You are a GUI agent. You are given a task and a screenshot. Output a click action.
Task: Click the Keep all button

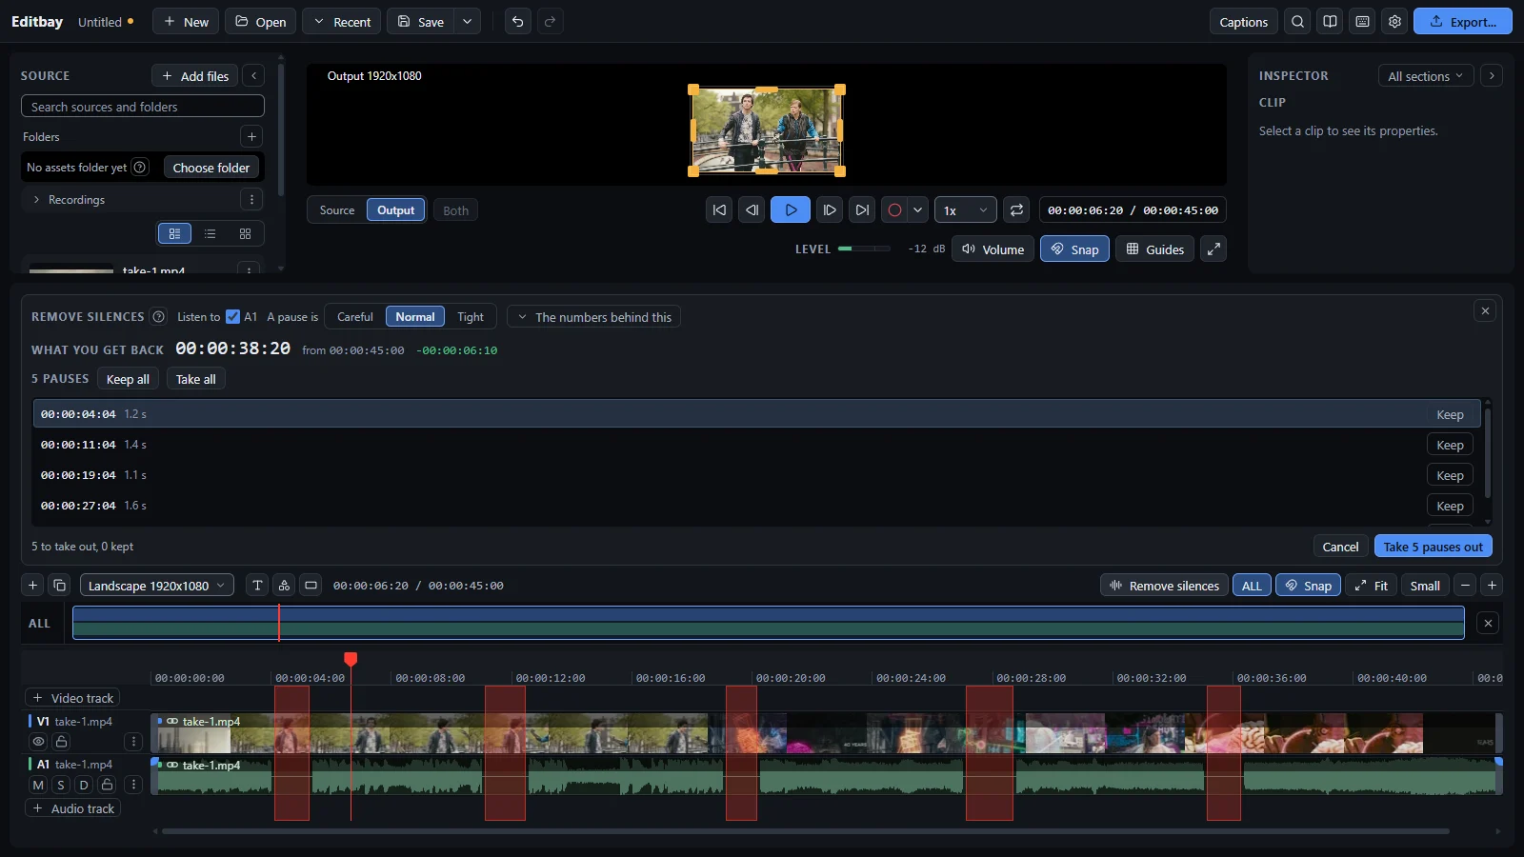[128, 379]
